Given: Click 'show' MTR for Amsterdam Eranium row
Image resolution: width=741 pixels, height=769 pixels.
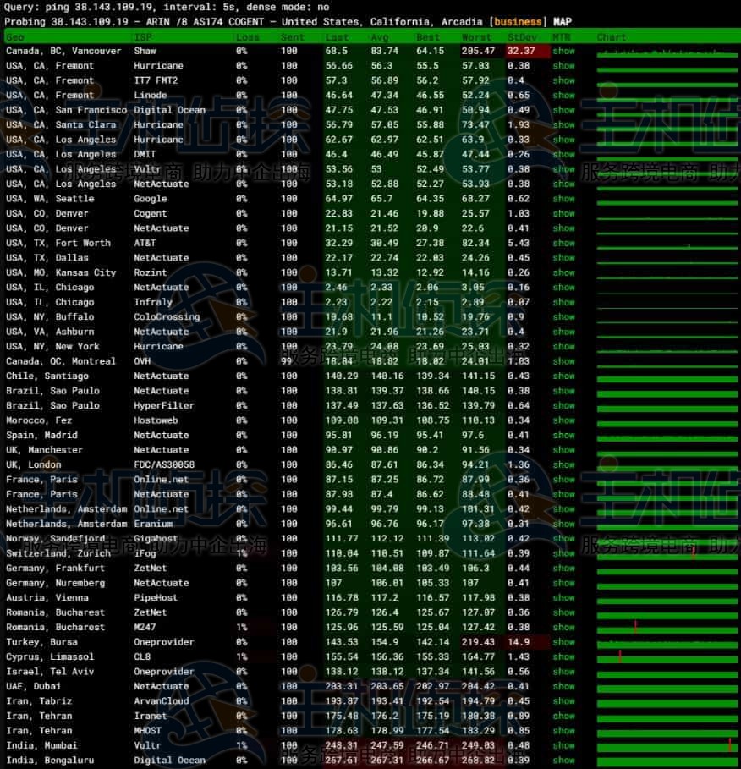Looking at the screenshot, I should coord(563,524).
